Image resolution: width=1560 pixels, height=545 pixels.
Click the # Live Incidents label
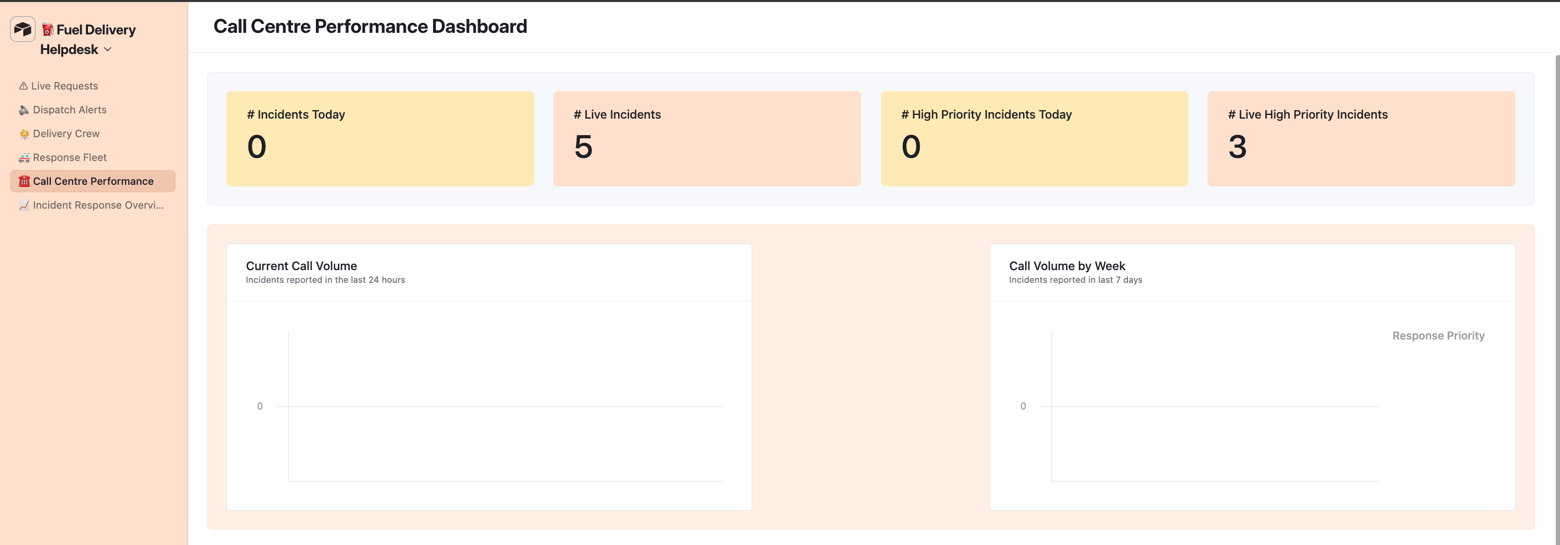click(617, 115)
